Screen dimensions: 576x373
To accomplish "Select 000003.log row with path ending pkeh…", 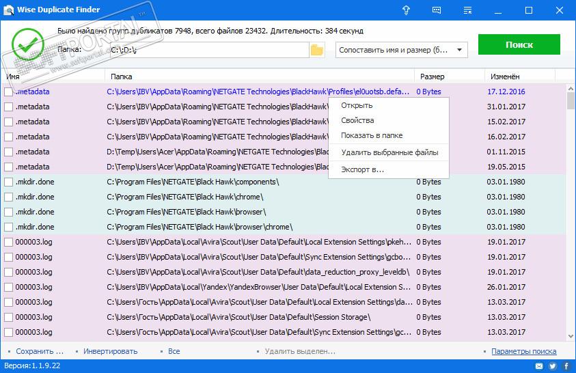I will [283, 243].
